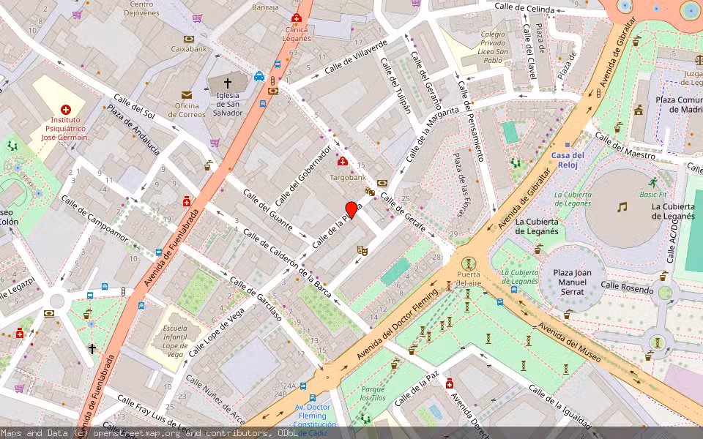Click the red map marker pin

click(x=351, y=211)
